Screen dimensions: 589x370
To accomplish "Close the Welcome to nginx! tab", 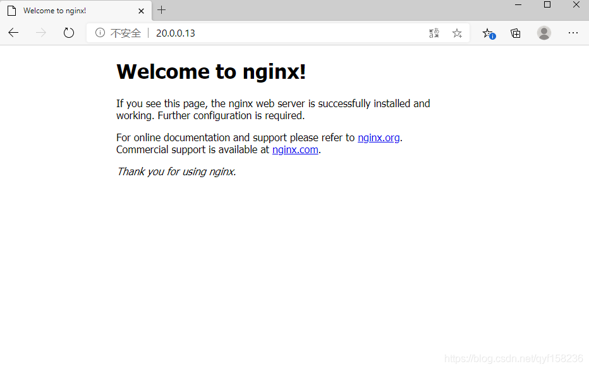I will point(141,11).
